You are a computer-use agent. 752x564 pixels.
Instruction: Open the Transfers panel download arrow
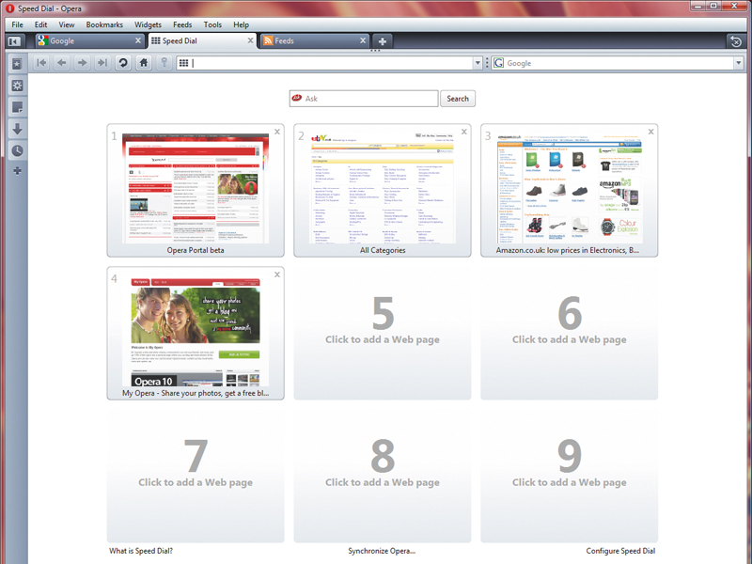(17, 129)
